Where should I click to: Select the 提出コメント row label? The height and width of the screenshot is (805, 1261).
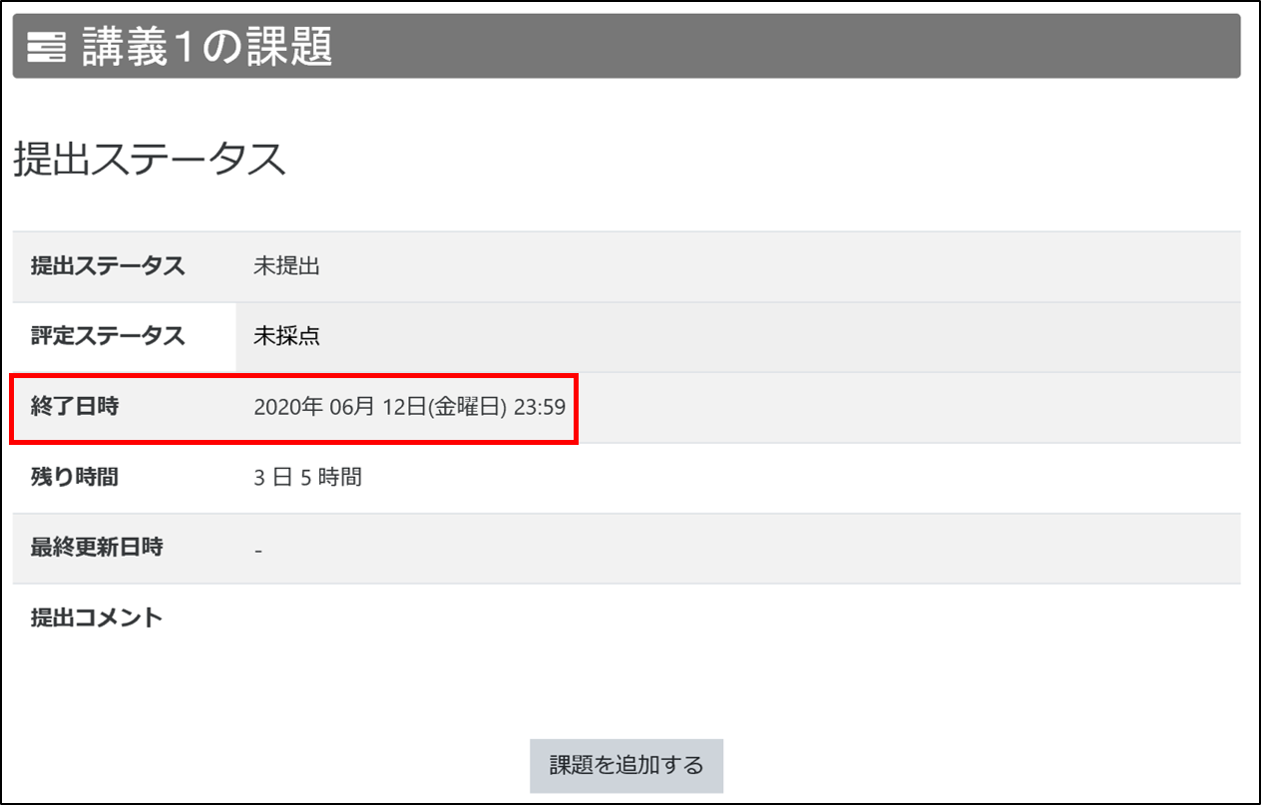click(97, 616)
